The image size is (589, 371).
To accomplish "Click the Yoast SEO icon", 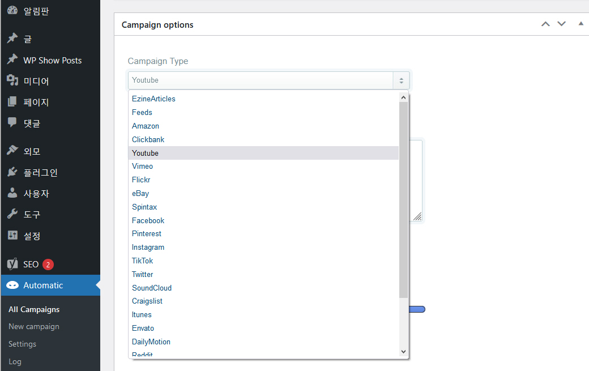I will pos(12,264).
